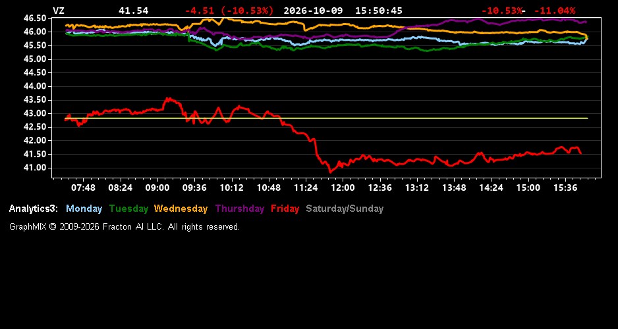
Task: Click the GraphMIX copyright notice text
Action: click(125, 226)
